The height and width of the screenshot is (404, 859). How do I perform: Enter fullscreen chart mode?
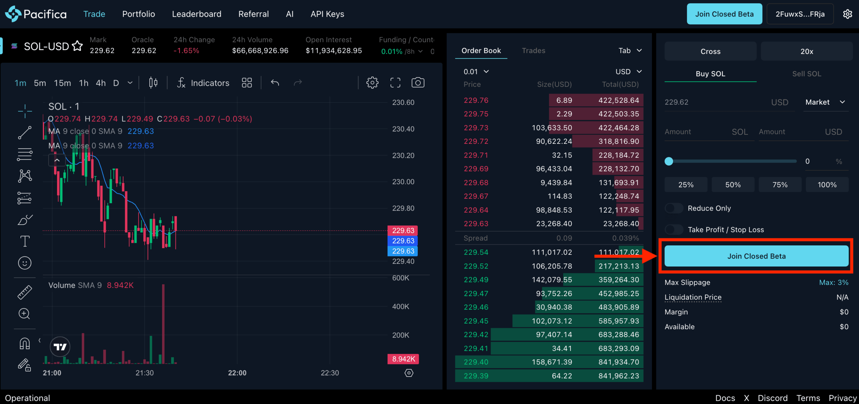coord(395,82)
